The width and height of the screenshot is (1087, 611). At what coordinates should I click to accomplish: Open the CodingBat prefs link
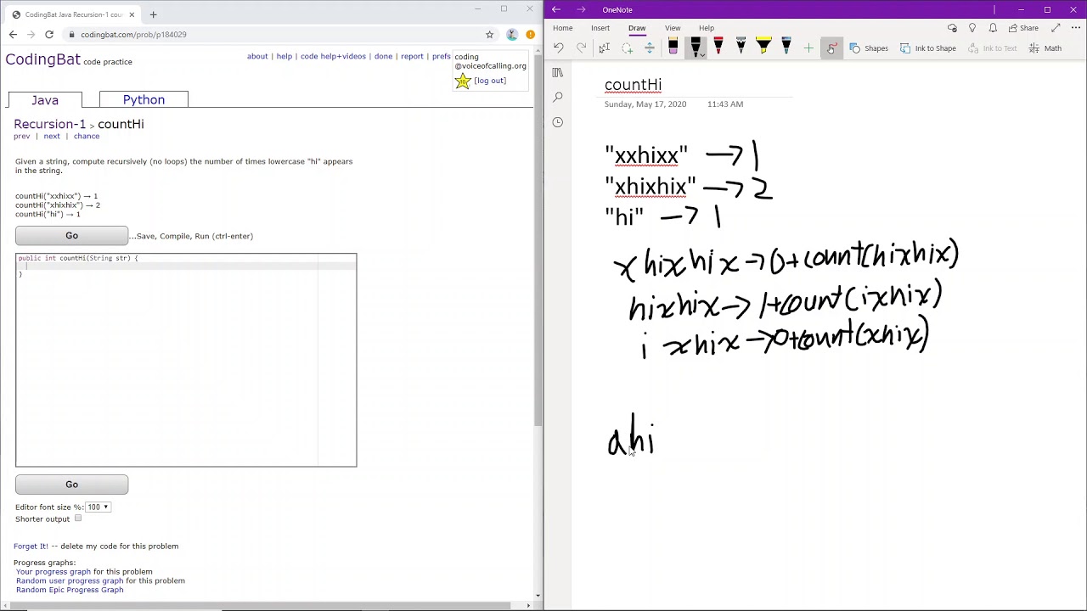(x=442, y=56)
